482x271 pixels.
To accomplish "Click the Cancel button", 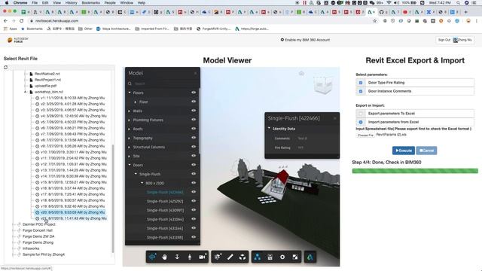I will (x=426, y=151).
